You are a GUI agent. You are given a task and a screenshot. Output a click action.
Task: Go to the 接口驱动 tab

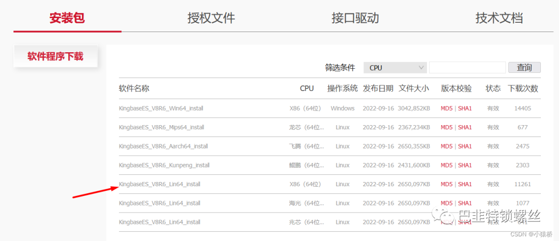[x=355, y=18]
